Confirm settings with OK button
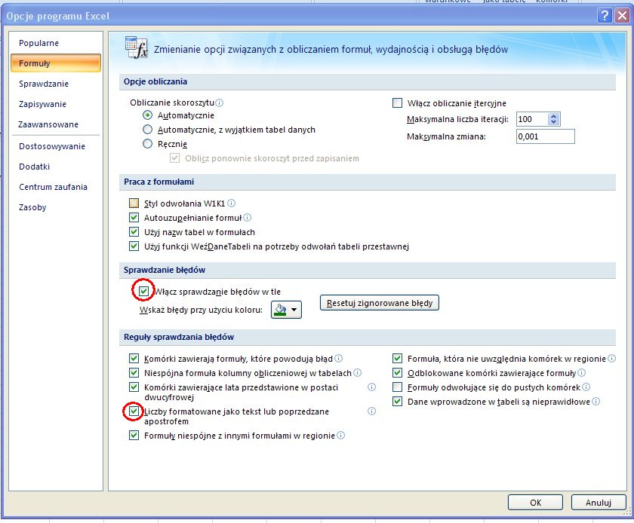The image size is (634, 523). (535, 502)
